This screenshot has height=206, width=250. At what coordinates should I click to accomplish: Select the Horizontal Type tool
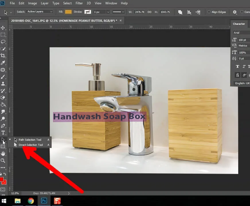point(3,132)
